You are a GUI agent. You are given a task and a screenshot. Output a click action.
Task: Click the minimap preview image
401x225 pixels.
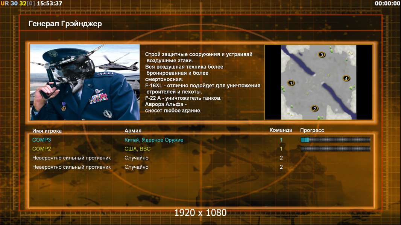[x=318, y=82]
